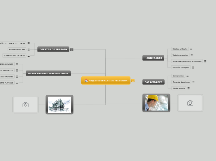
Task: Click the notes icon beside Estética y Diseño
Action: click(x=191, y=49)
